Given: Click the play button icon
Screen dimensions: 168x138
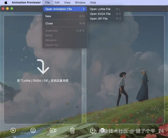Looking at the screenshot, I should pyautogui.click(x=13, y=130).
